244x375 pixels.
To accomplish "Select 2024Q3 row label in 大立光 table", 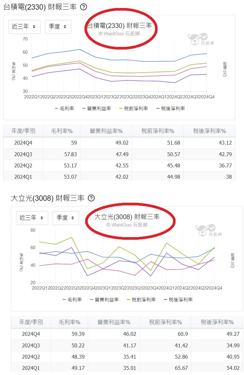I will tap(31, 345).
